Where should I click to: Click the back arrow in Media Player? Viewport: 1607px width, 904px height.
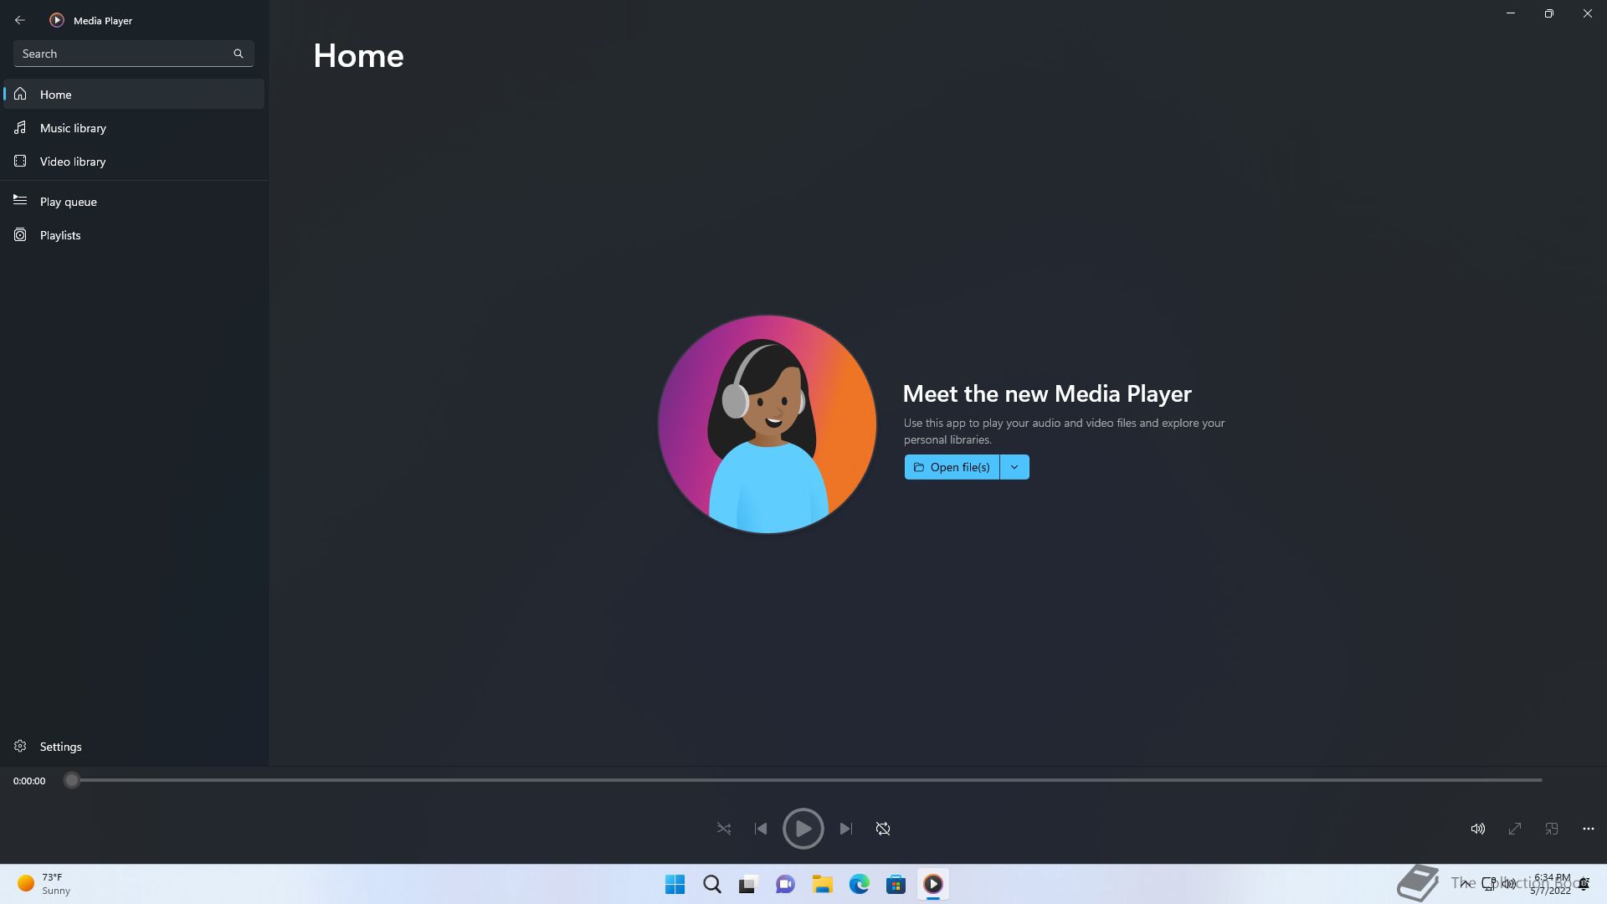point(20,20)
